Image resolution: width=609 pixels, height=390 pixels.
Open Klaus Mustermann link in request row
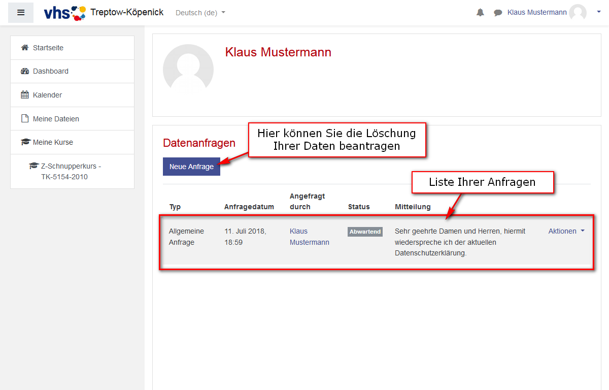pyautogui.click(x=310, y=237)
